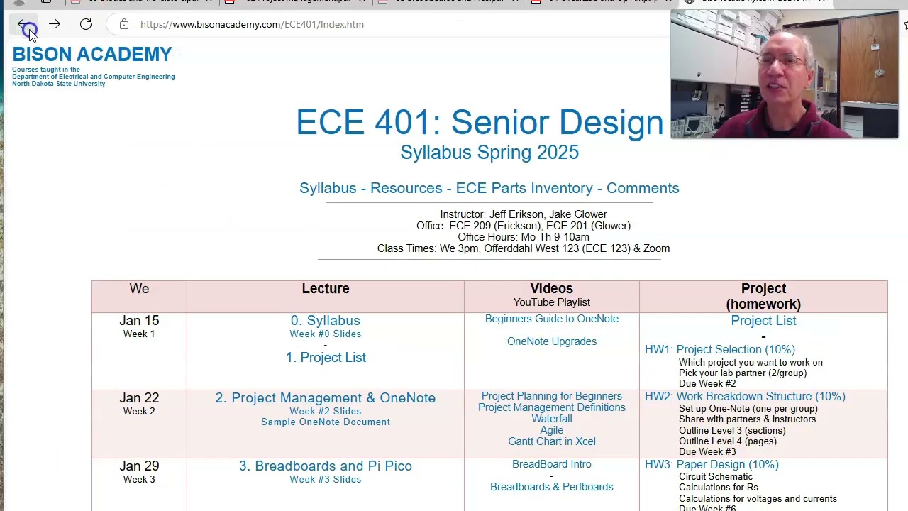Viewport: 908px width, 511px height.
Task: Reload the page with the refresh icon
Action: click(86, 24)
